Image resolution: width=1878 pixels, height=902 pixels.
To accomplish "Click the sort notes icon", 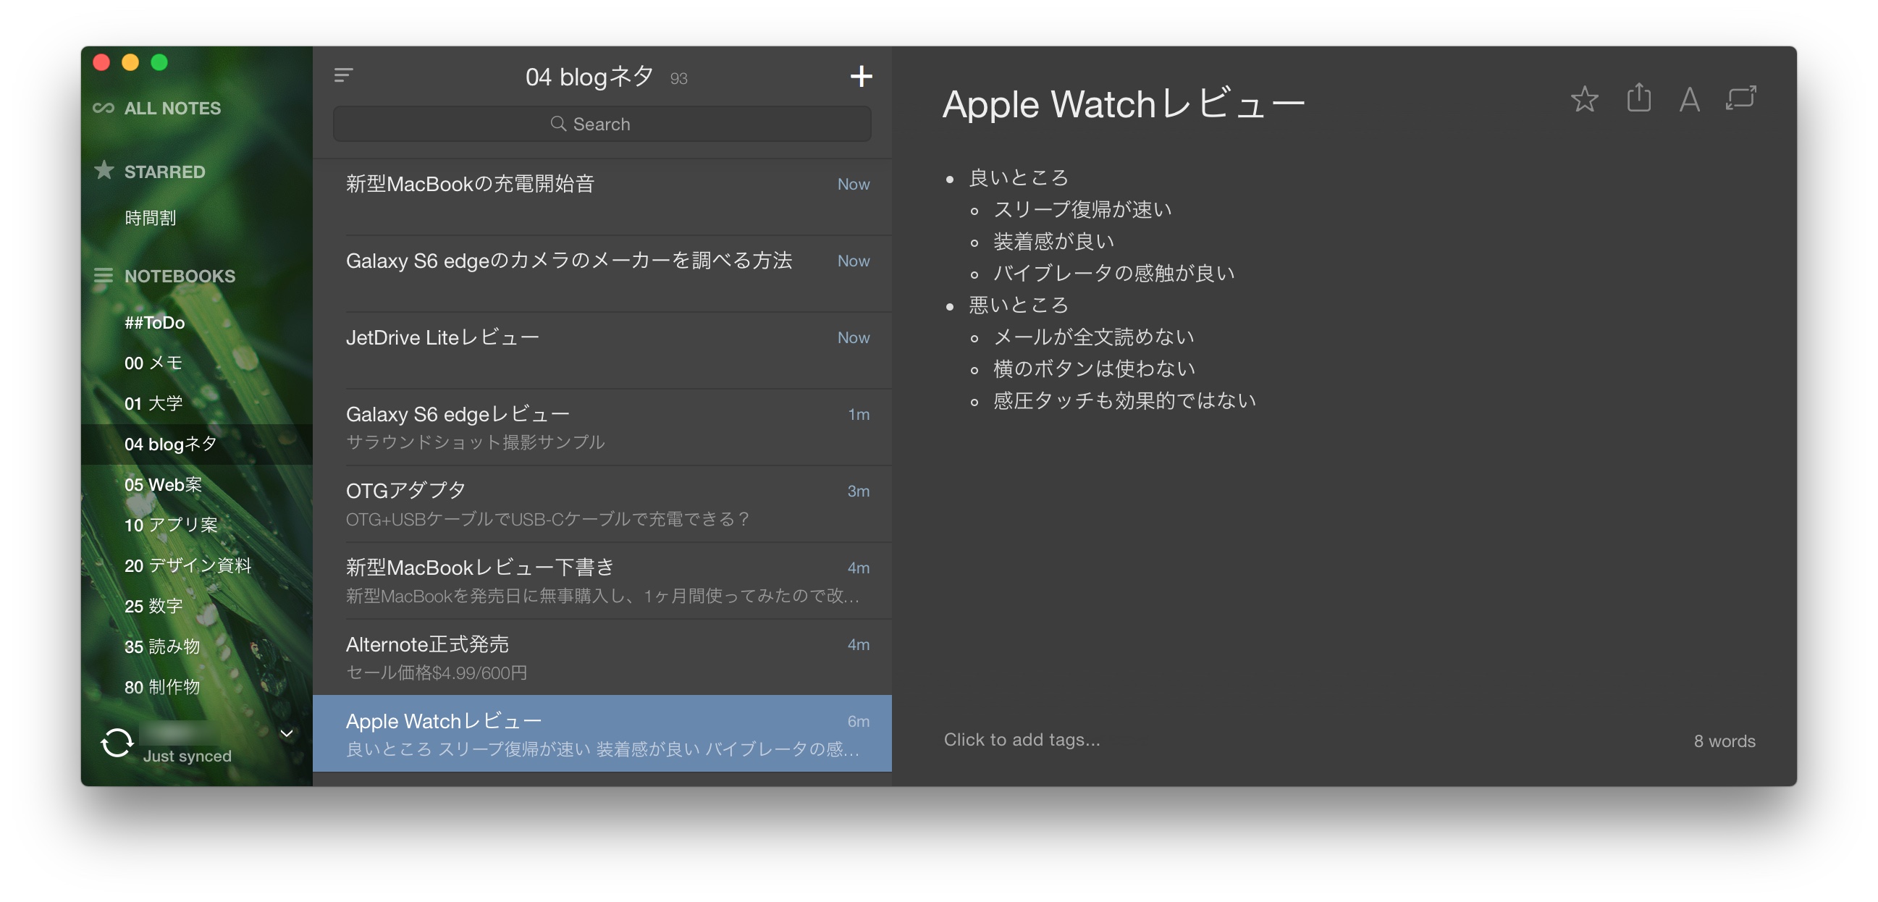I will coord(343,75).
